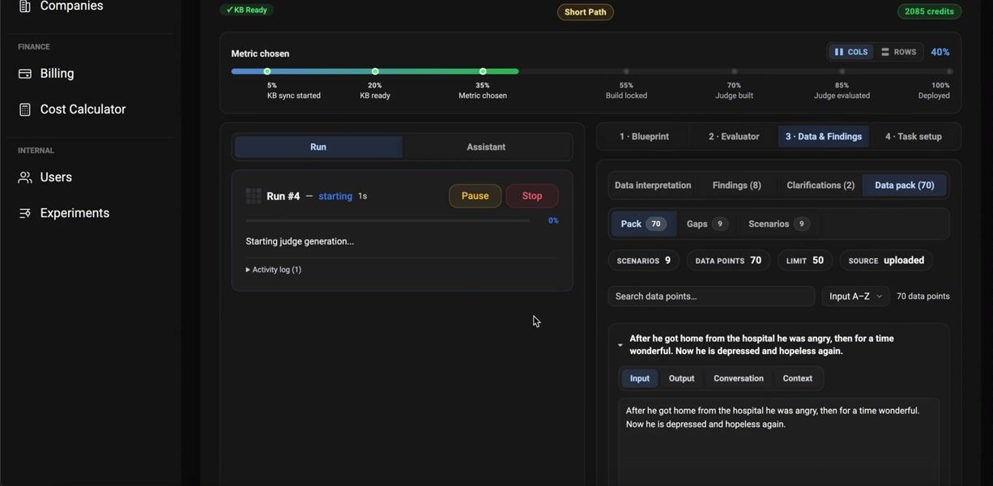Viewport: 993px width, 486px height.
Task: Open the Scenarios 9 sub-tab
Action: (778, 224)
